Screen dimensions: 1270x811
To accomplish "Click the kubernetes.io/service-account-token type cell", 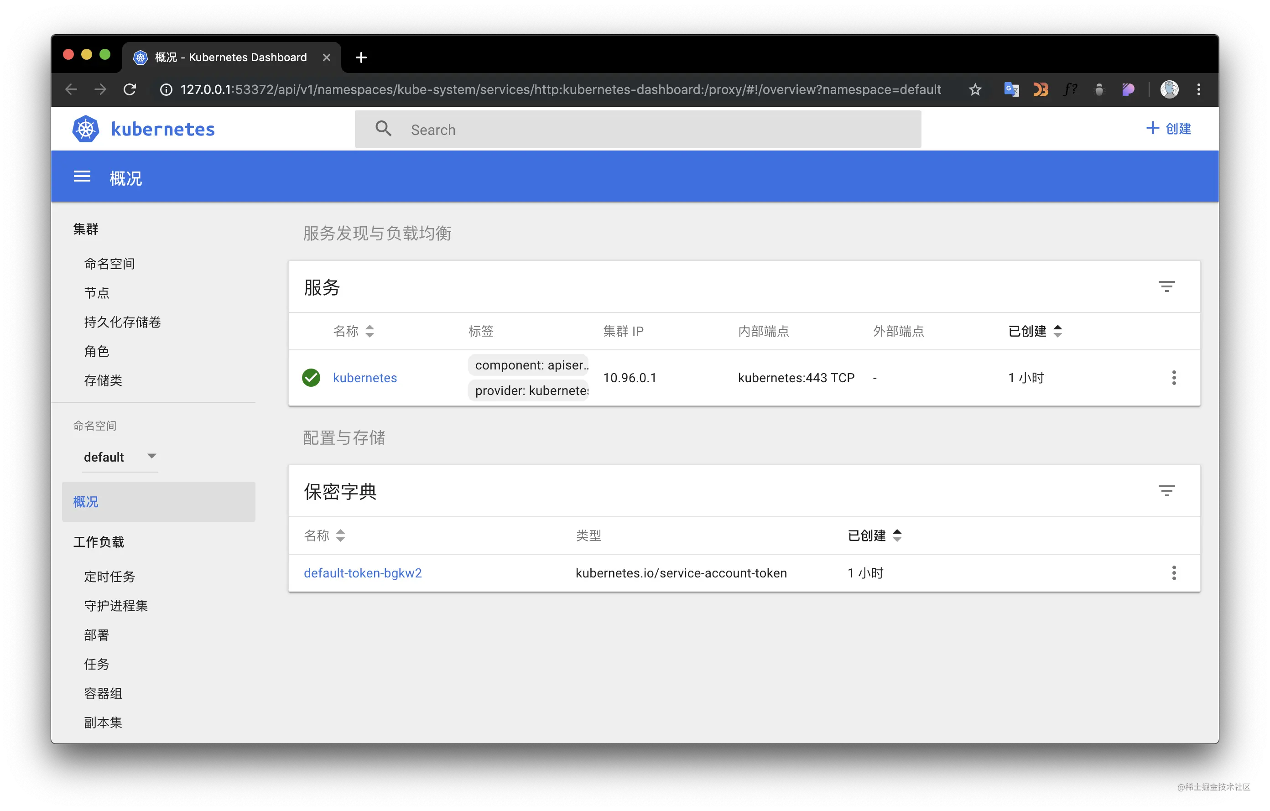I will pos(681,572).
